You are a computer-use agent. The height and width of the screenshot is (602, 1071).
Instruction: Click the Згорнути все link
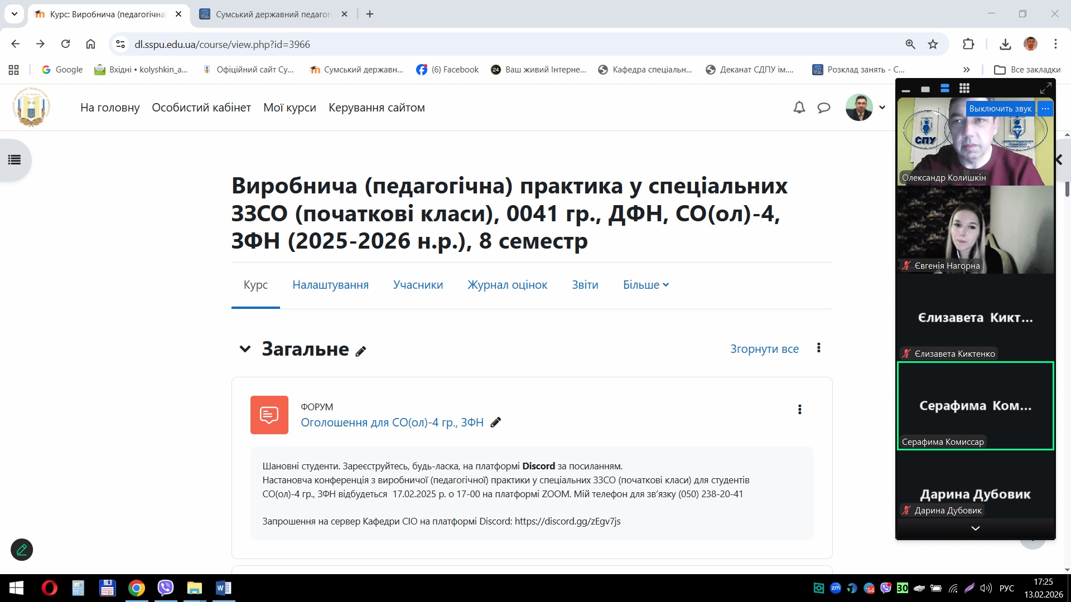[764, 349]
